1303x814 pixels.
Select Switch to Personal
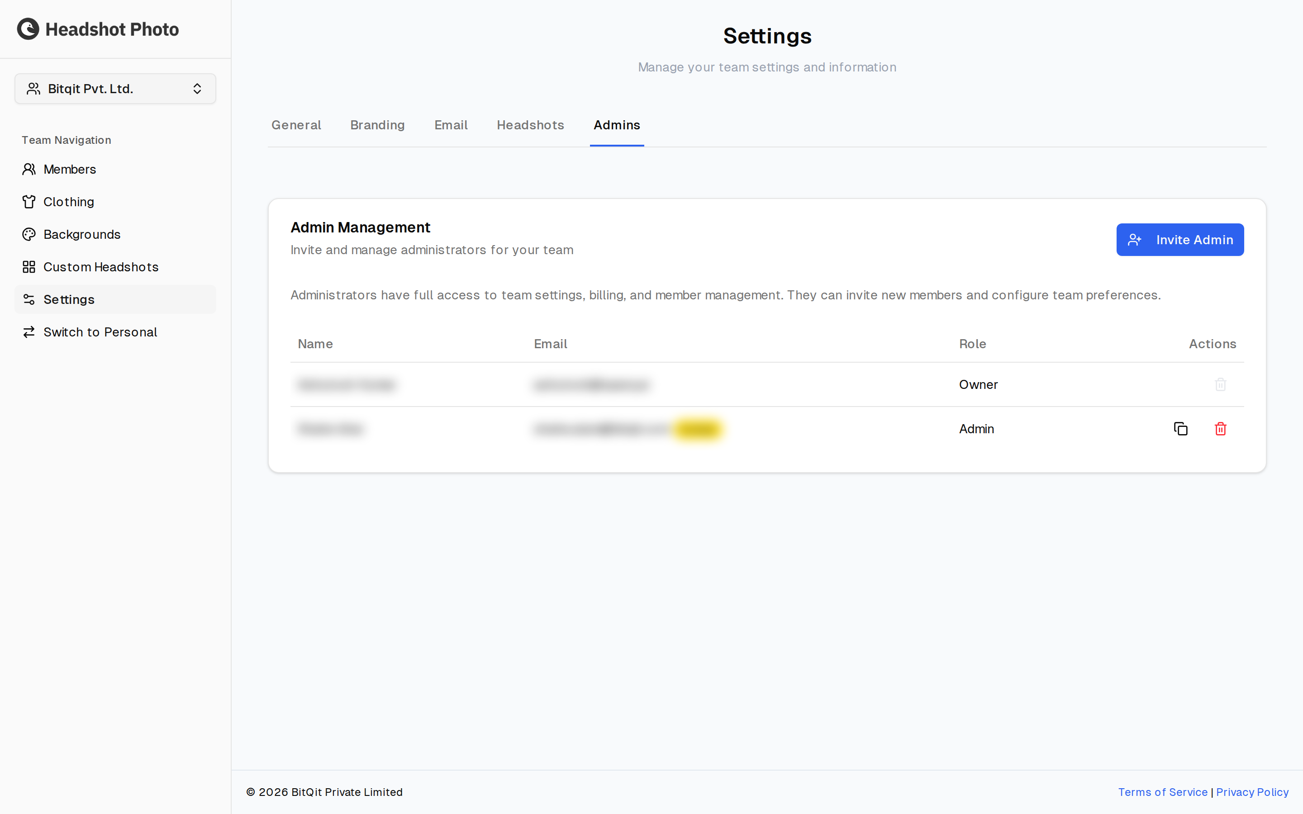coord(115,332)
